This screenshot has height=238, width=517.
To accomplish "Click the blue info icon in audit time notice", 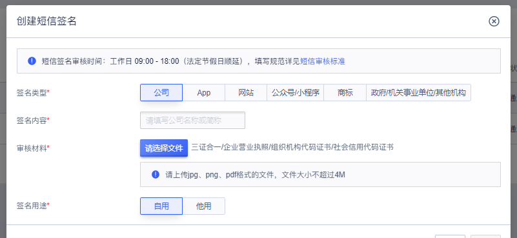I will [32, 61].
